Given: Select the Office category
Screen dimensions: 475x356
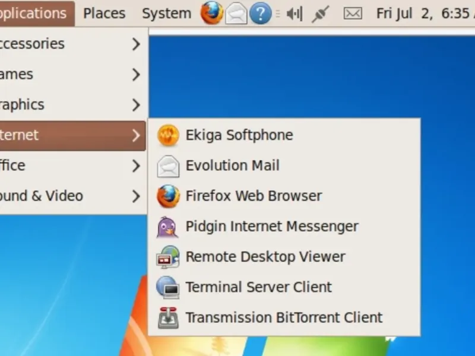Looking at the screenshot, I should [72, 166].
